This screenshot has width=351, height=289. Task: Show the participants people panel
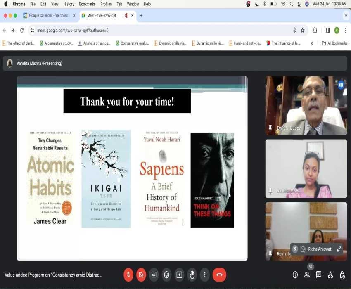pos(307,275)
